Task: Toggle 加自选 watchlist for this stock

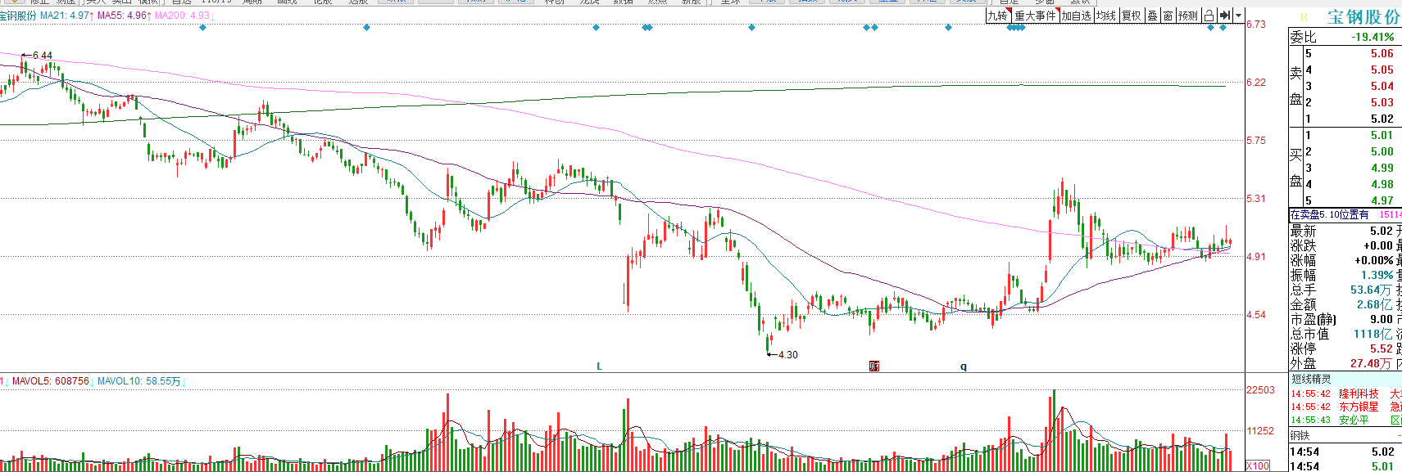Action: (x=1076, y=16)
